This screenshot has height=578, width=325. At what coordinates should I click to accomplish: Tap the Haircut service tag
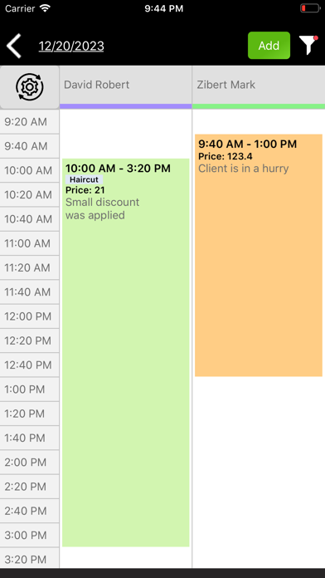pos(85,180)
